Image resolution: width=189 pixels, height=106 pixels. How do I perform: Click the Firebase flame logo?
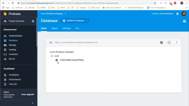click(5, 14)
